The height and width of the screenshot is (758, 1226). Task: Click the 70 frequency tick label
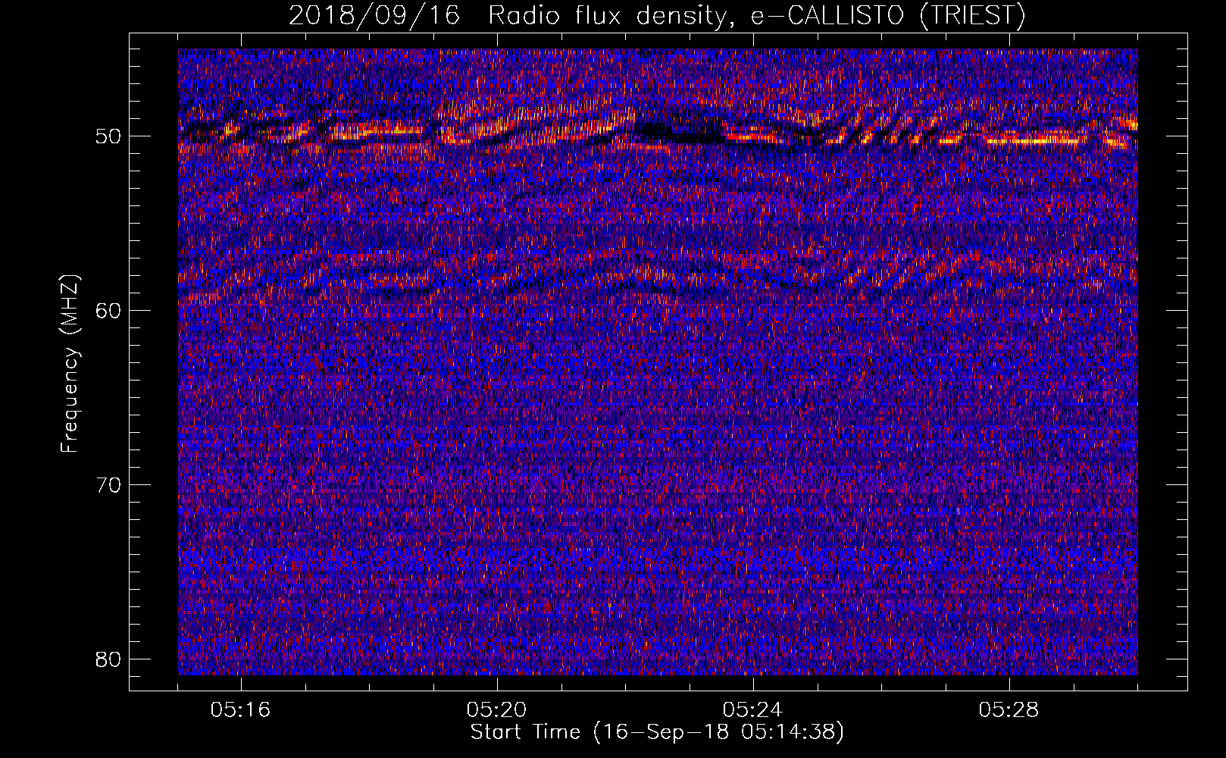pyautogui.click(x=109, y=485)
